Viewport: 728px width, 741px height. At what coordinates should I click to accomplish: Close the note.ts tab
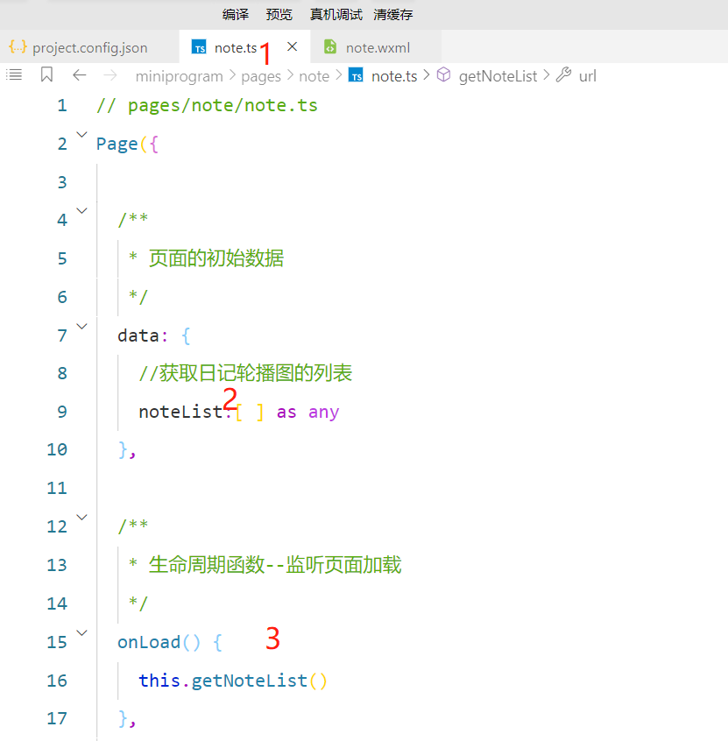click(x=292, y=46)
